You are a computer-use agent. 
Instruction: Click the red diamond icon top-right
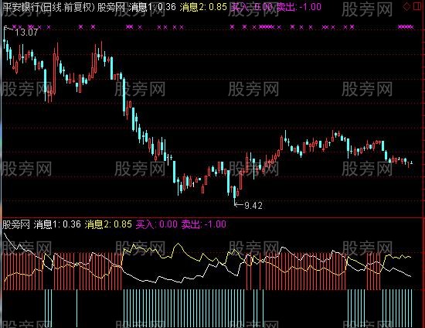coord(406,7)
